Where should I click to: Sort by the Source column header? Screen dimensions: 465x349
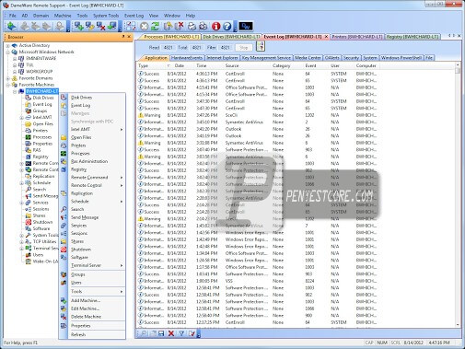232,65
